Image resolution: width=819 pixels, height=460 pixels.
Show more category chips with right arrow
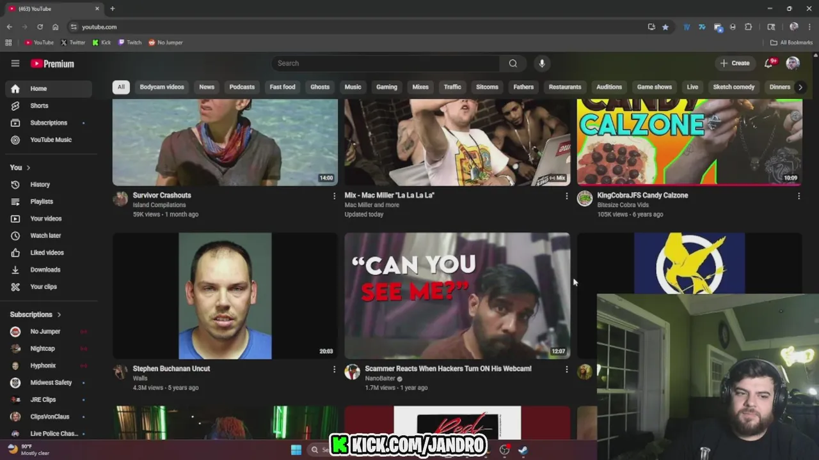coord(800,87)
